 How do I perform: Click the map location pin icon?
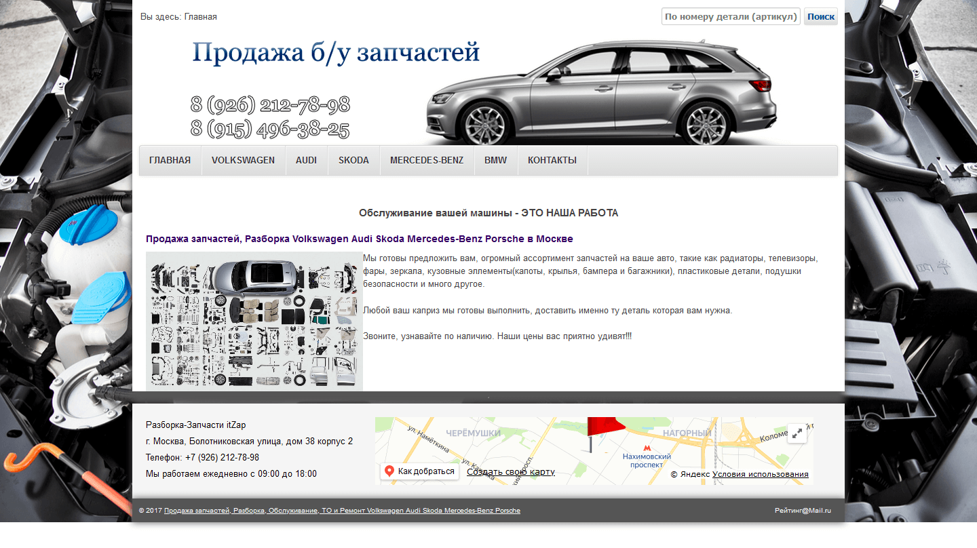[389, 471]
